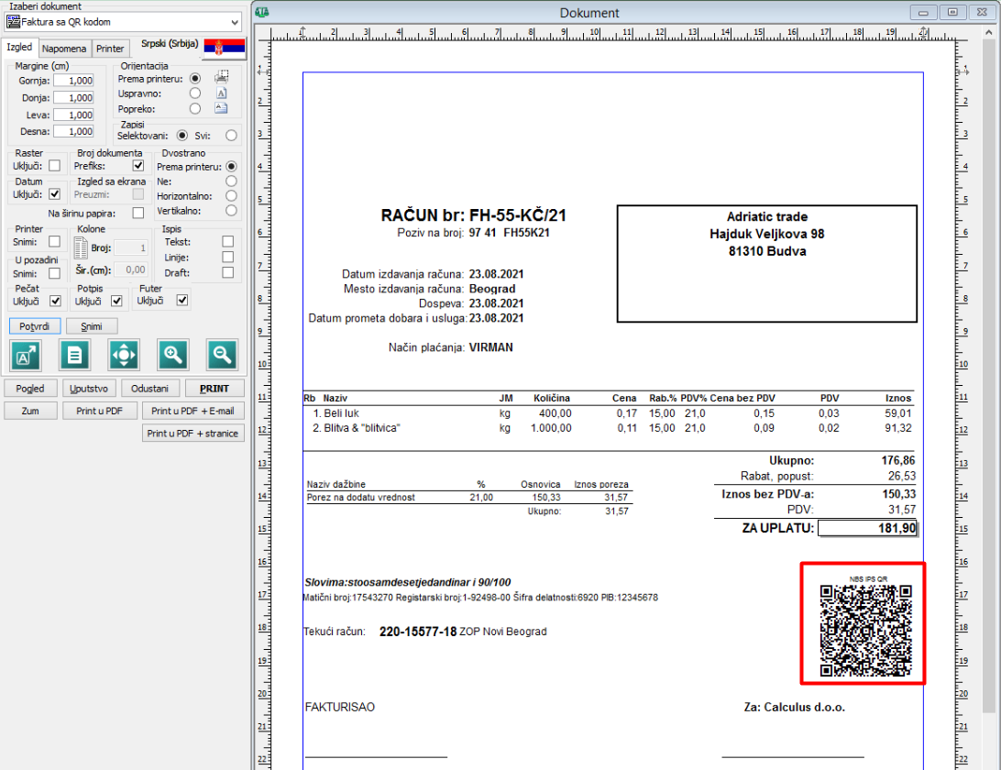Click account number 220-15577-18 text
Viewport: 1001px width, 770px height.
coord(417,632)
